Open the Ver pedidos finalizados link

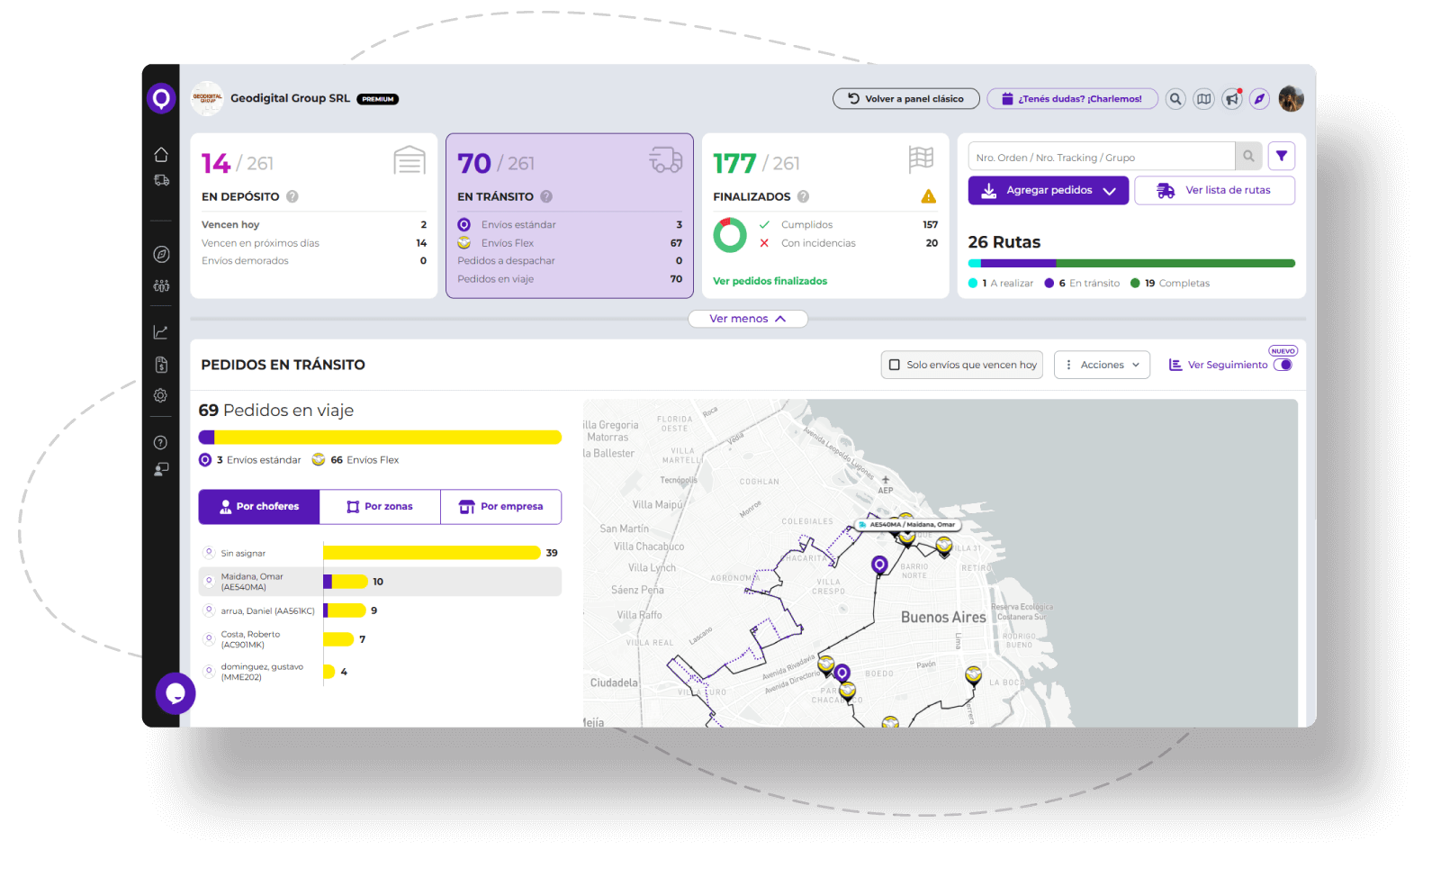pyautogui.click(x=770, y=281)
